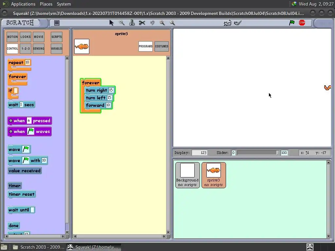Image resolution: width=335 pixels, height=251 pixels.
Task: Open flag selector in wave with block
Action: point(26,160)
